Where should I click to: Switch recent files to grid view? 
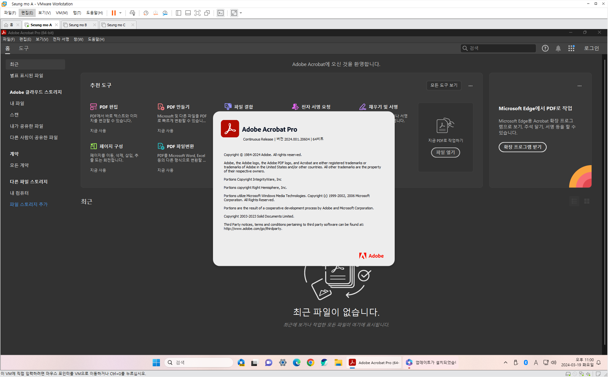[x=587, y=201]
